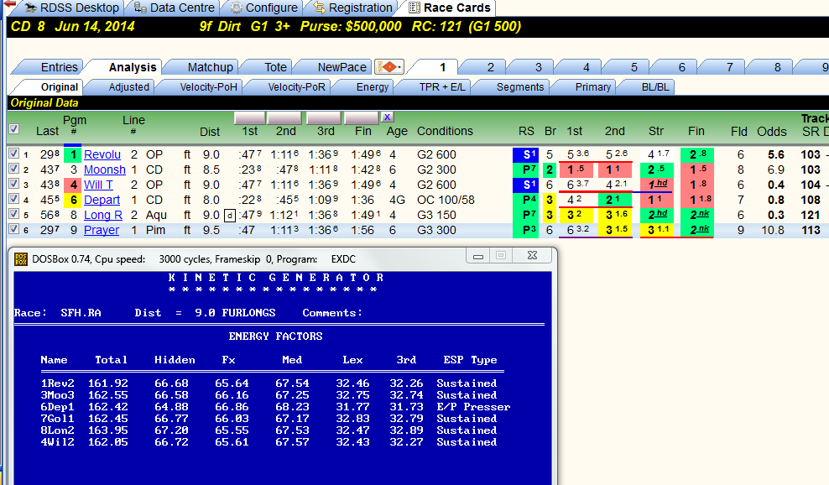Click the Odds column header
This screenshot has width=829, height=485.
771,131
